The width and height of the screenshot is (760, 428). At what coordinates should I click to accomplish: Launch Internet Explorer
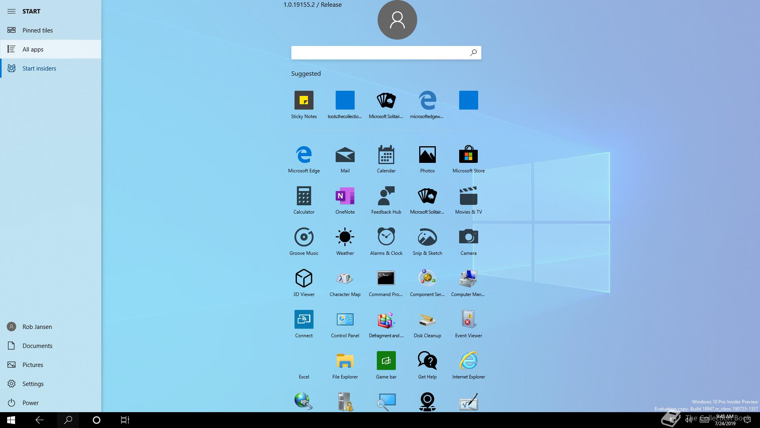(468, 365)
